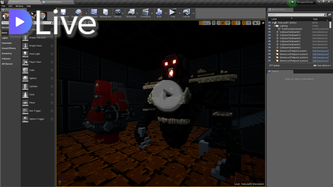This screenshot has width=333, height=187.
Task: Click the Cinematics clapperboard icon
Action: [146, 12]
